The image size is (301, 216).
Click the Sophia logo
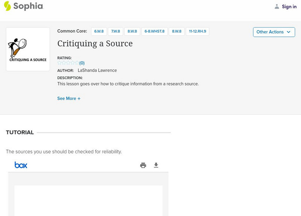pos(23,6)
